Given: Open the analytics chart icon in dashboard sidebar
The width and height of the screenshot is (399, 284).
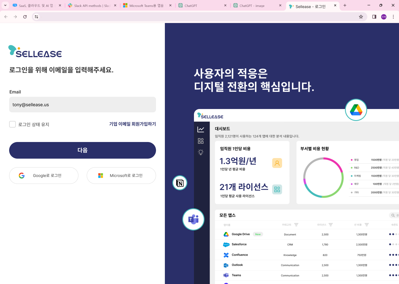Looking at the screenshot, I should point(201,130).
